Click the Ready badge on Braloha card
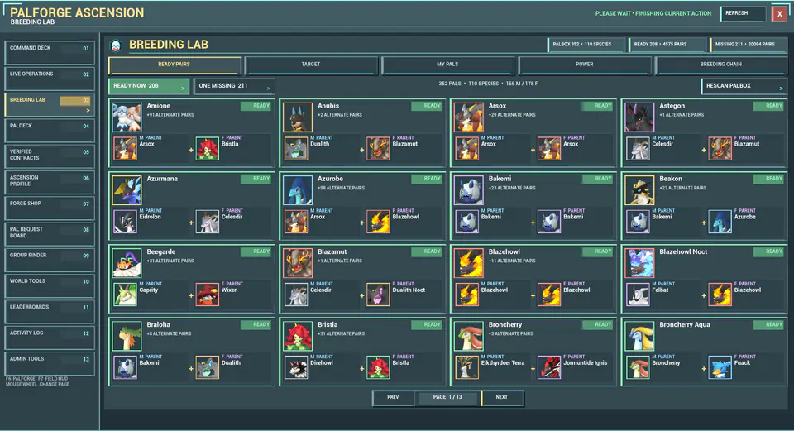The height and width of the screenshot is (431, 794). (256, 324)
